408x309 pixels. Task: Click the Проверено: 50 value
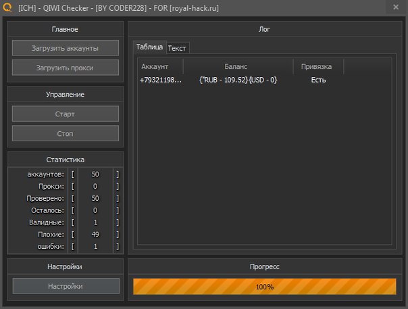[x=95, y=198]
